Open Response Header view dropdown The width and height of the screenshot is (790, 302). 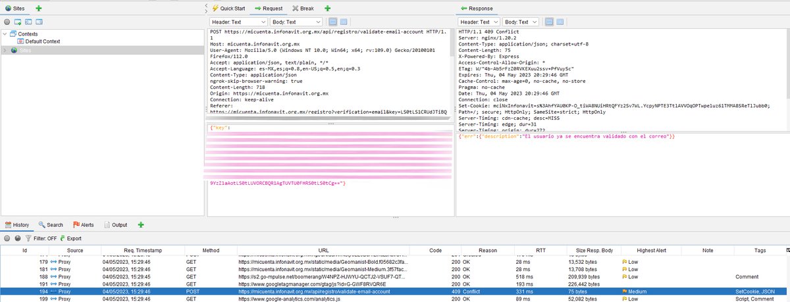pos(479,22)
